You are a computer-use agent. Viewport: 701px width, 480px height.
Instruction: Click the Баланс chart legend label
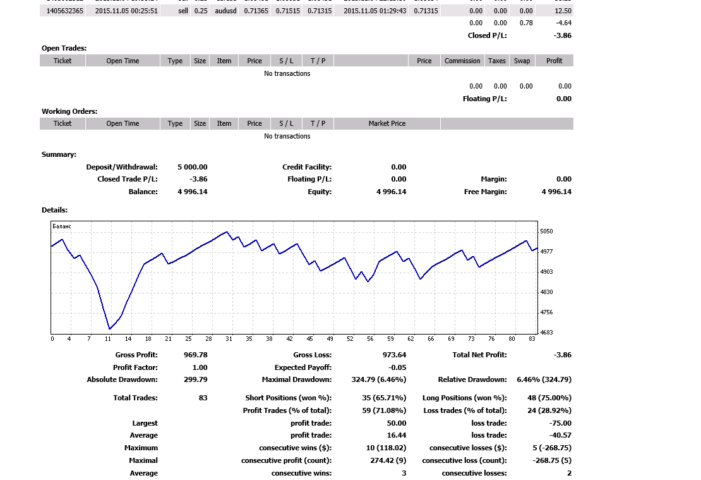click(62, 226)
